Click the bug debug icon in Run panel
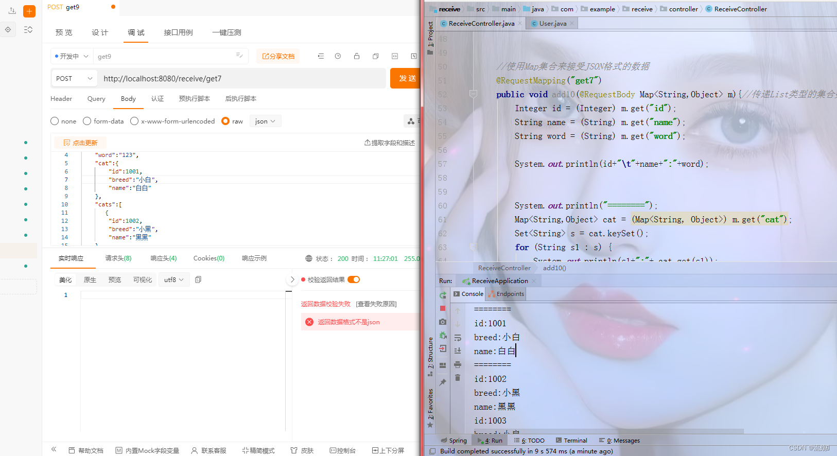This screenshot has width=837, height=456. point(443,335)
